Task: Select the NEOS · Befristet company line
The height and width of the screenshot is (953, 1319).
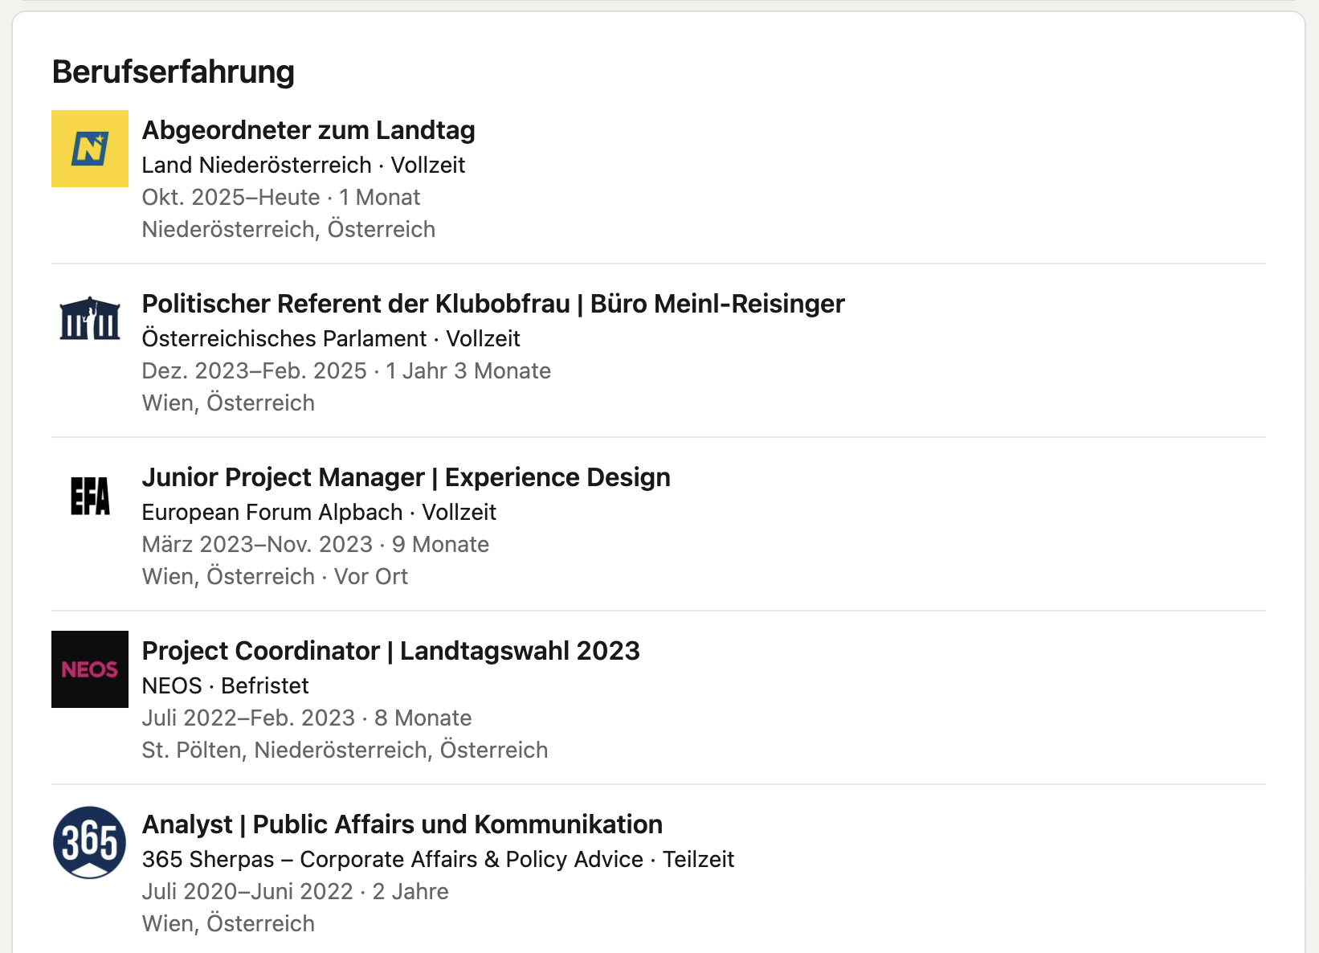Action: (225, 685)
